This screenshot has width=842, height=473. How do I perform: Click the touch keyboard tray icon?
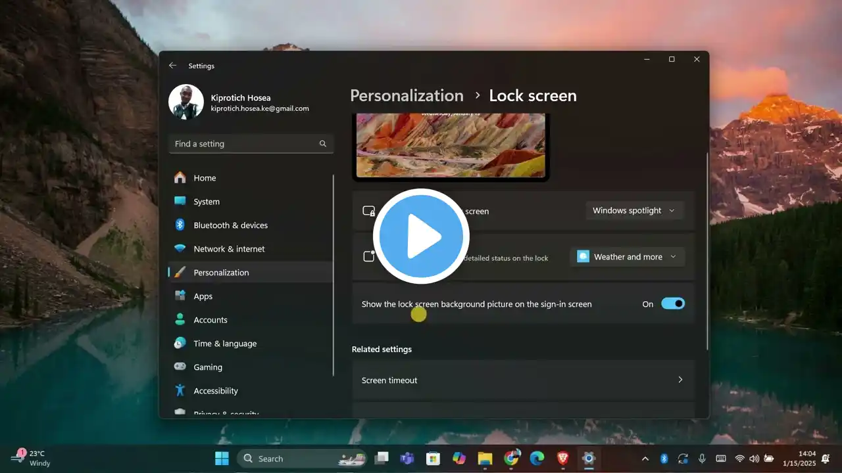pos(721,459)
